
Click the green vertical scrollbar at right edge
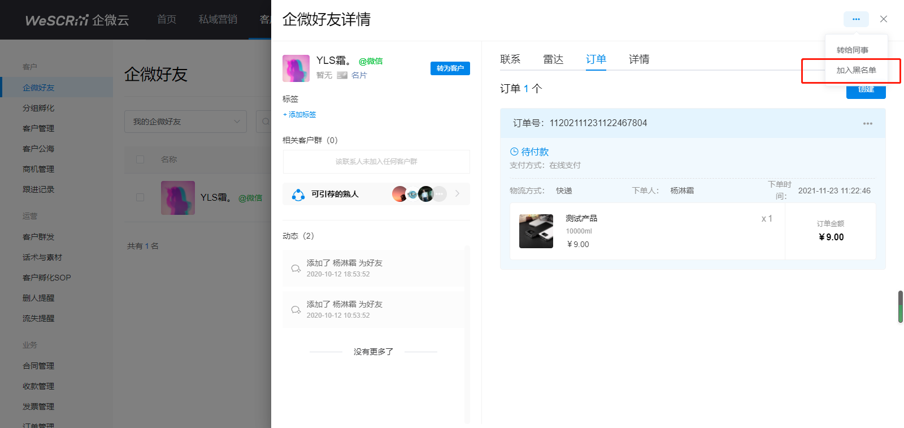click(901, 306)
